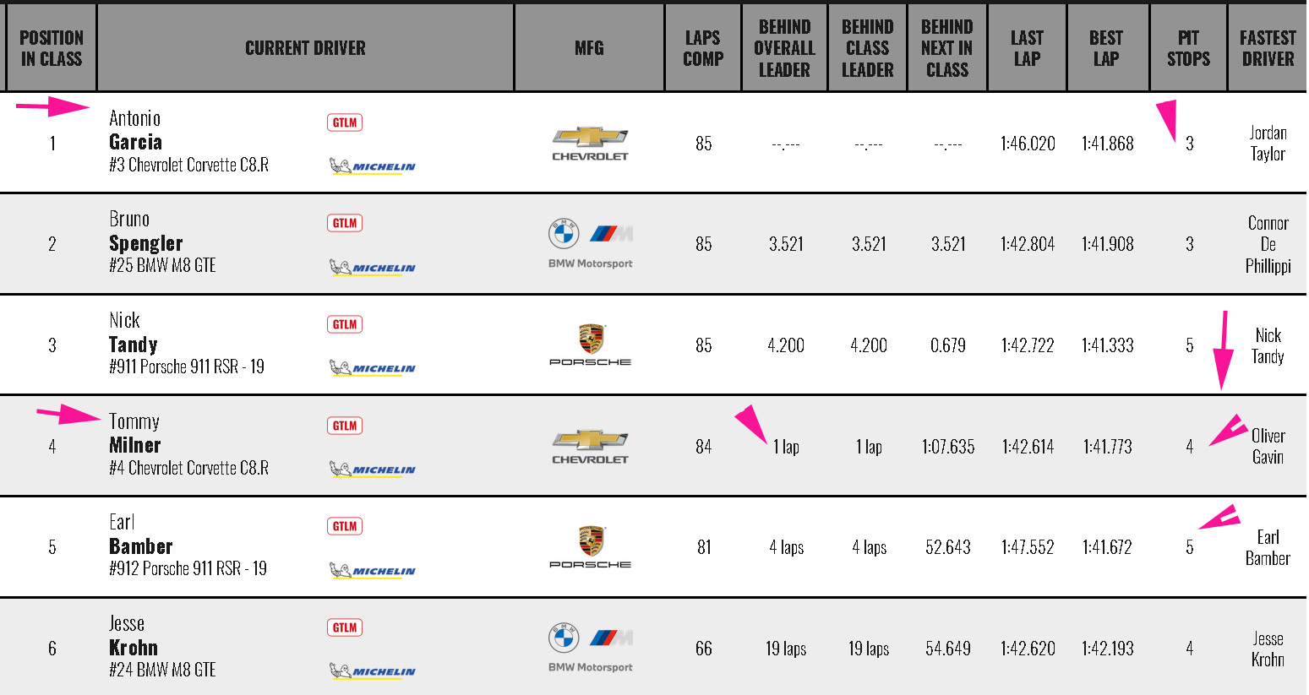Click the Pit Stops column header
The image size is (1309, 695).
click(1188, 48)
